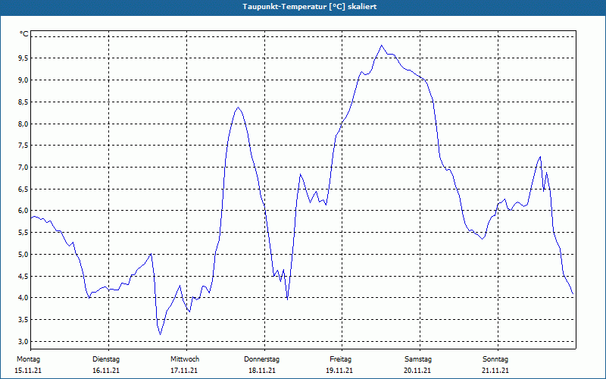Screen dimensions: 606x379
Task: Click the 6,0 axis value
Action: coord(24,211)
